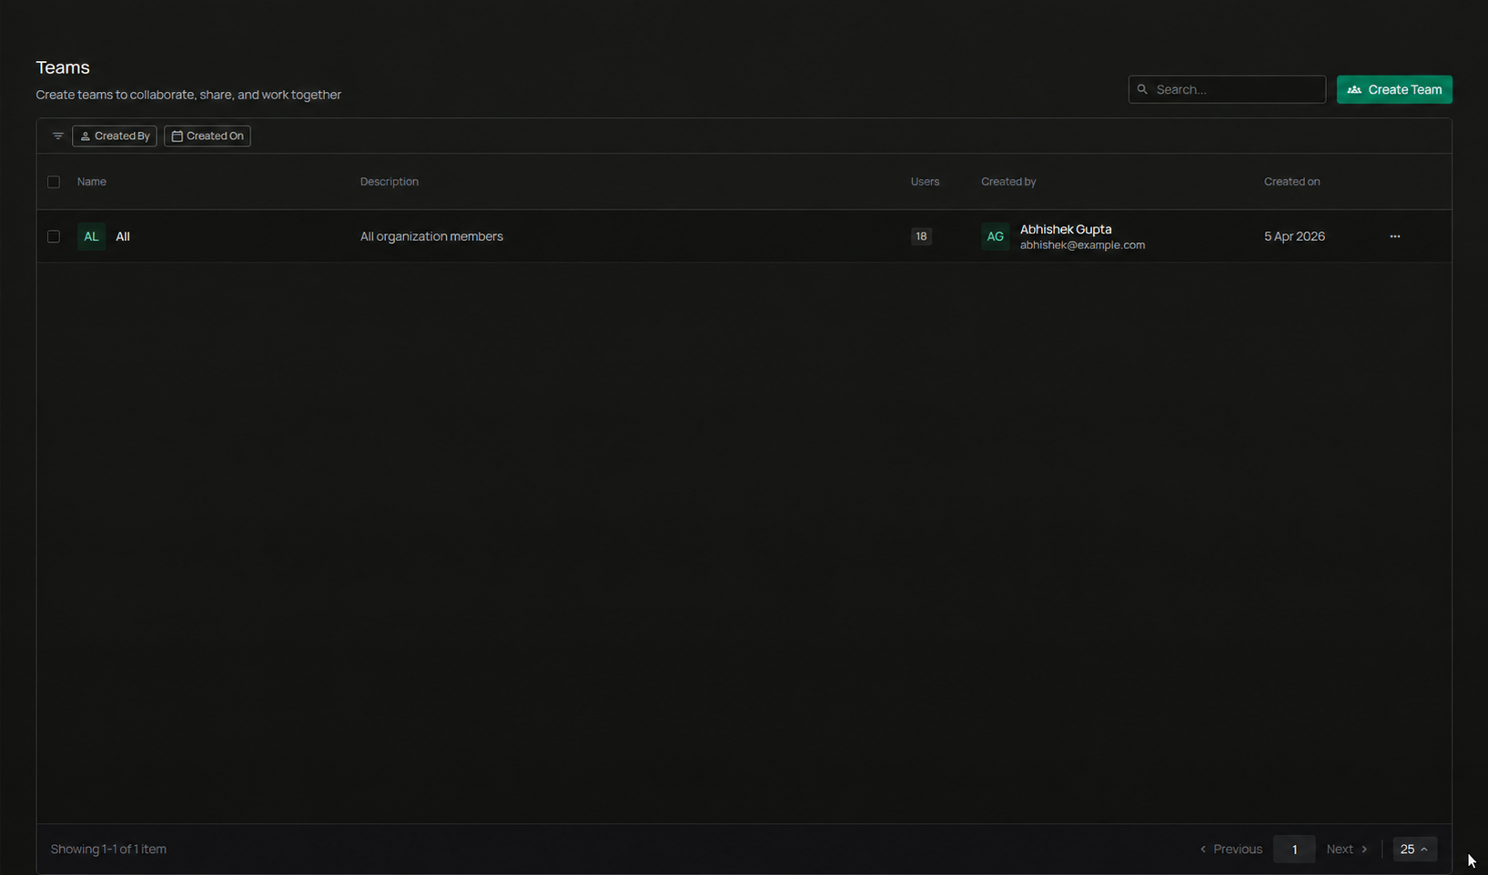Screen dimensions: 1488x875
Task: Focus the Search input field
Action: pyautogui.click(x=1227, y=89)
